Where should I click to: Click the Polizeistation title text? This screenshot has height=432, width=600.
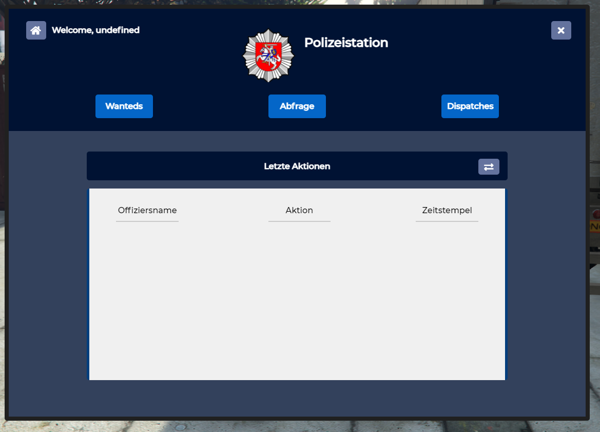346,43
